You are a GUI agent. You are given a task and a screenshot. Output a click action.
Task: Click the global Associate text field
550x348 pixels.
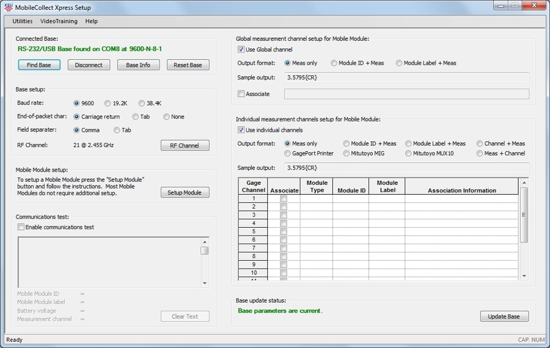tap(406, 94)
